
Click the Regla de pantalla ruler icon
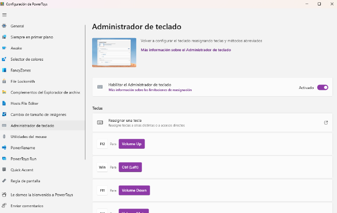pyautogui.click(x=4, y=181)
